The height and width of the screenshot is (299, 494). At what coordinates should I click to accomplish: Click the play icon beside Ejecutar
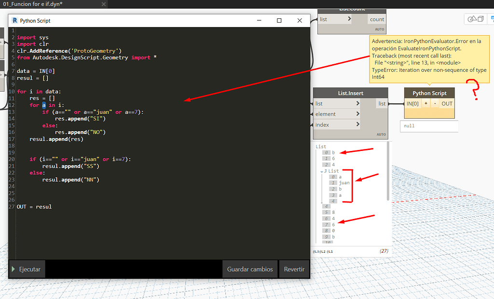tap(14, 269)
